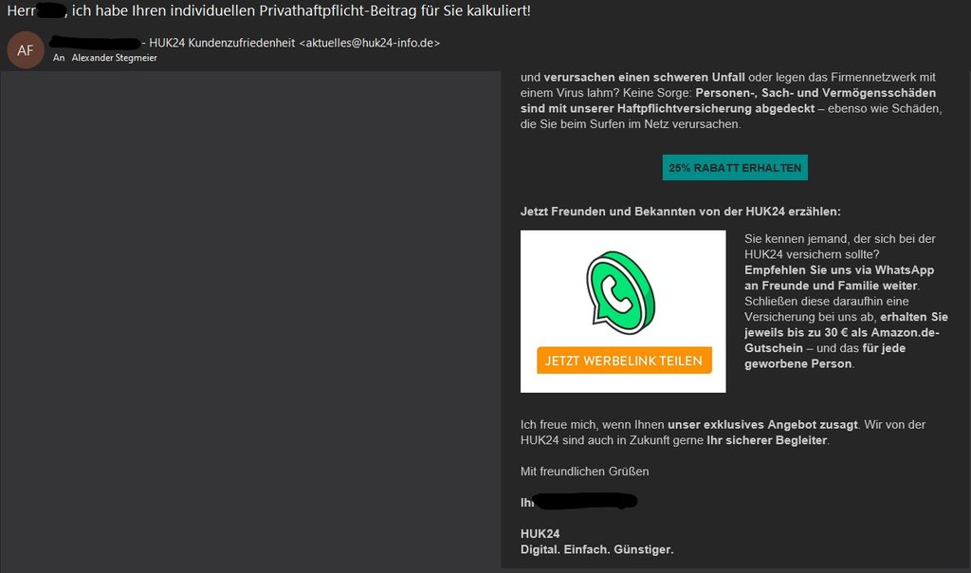Click the HUK24 Kundenzufriedenheit sender name
The image size is (971, 573).
(x=222, y=43)
